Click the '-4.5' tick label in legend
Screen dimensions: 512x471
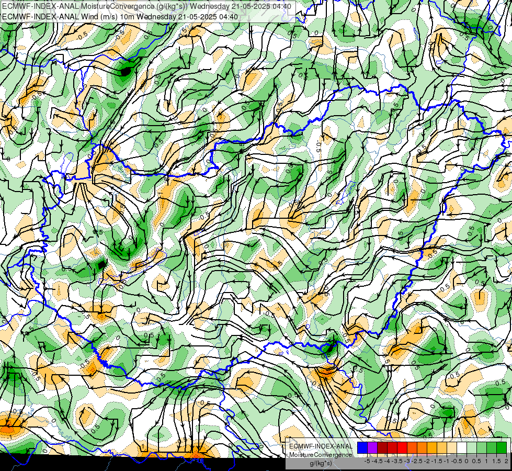pos(377,461)
